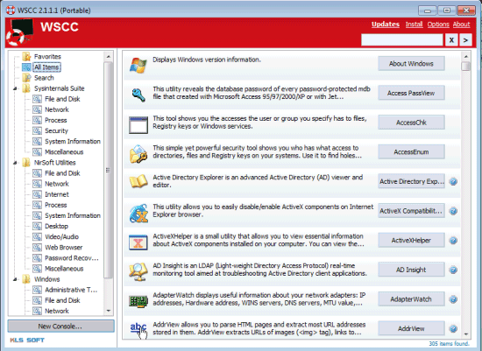
Task: Launch AD Insight button
Action: point(411,270)
